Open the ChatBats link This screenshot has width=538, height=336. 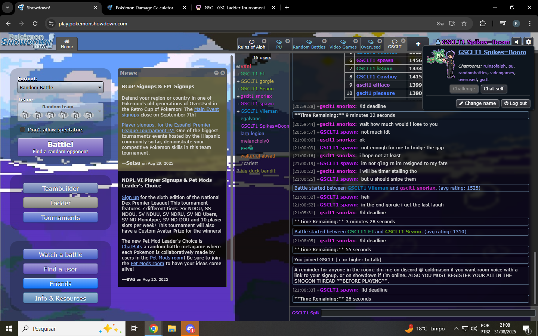(x=132, y=246)
